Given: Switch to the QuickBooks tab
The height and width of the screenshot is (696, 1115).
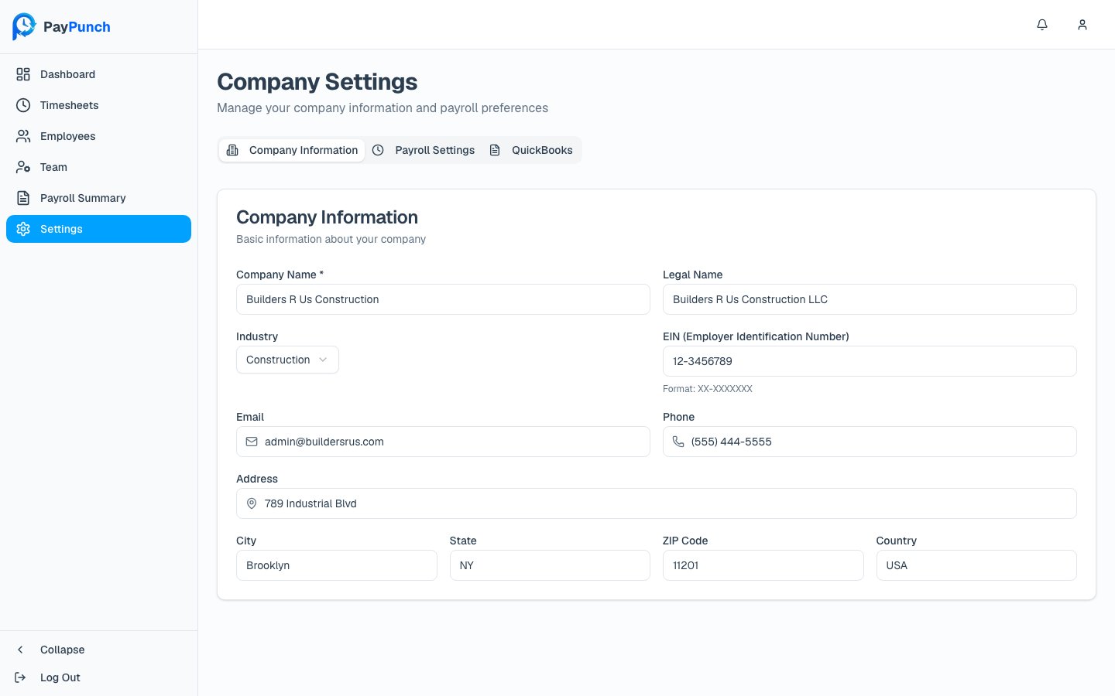Looking at the screenshot, I should click(x=531, y=150).
